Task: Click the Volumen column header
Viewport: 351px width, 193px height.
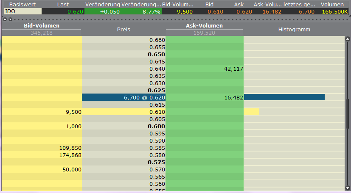Action: pos(332,5)
